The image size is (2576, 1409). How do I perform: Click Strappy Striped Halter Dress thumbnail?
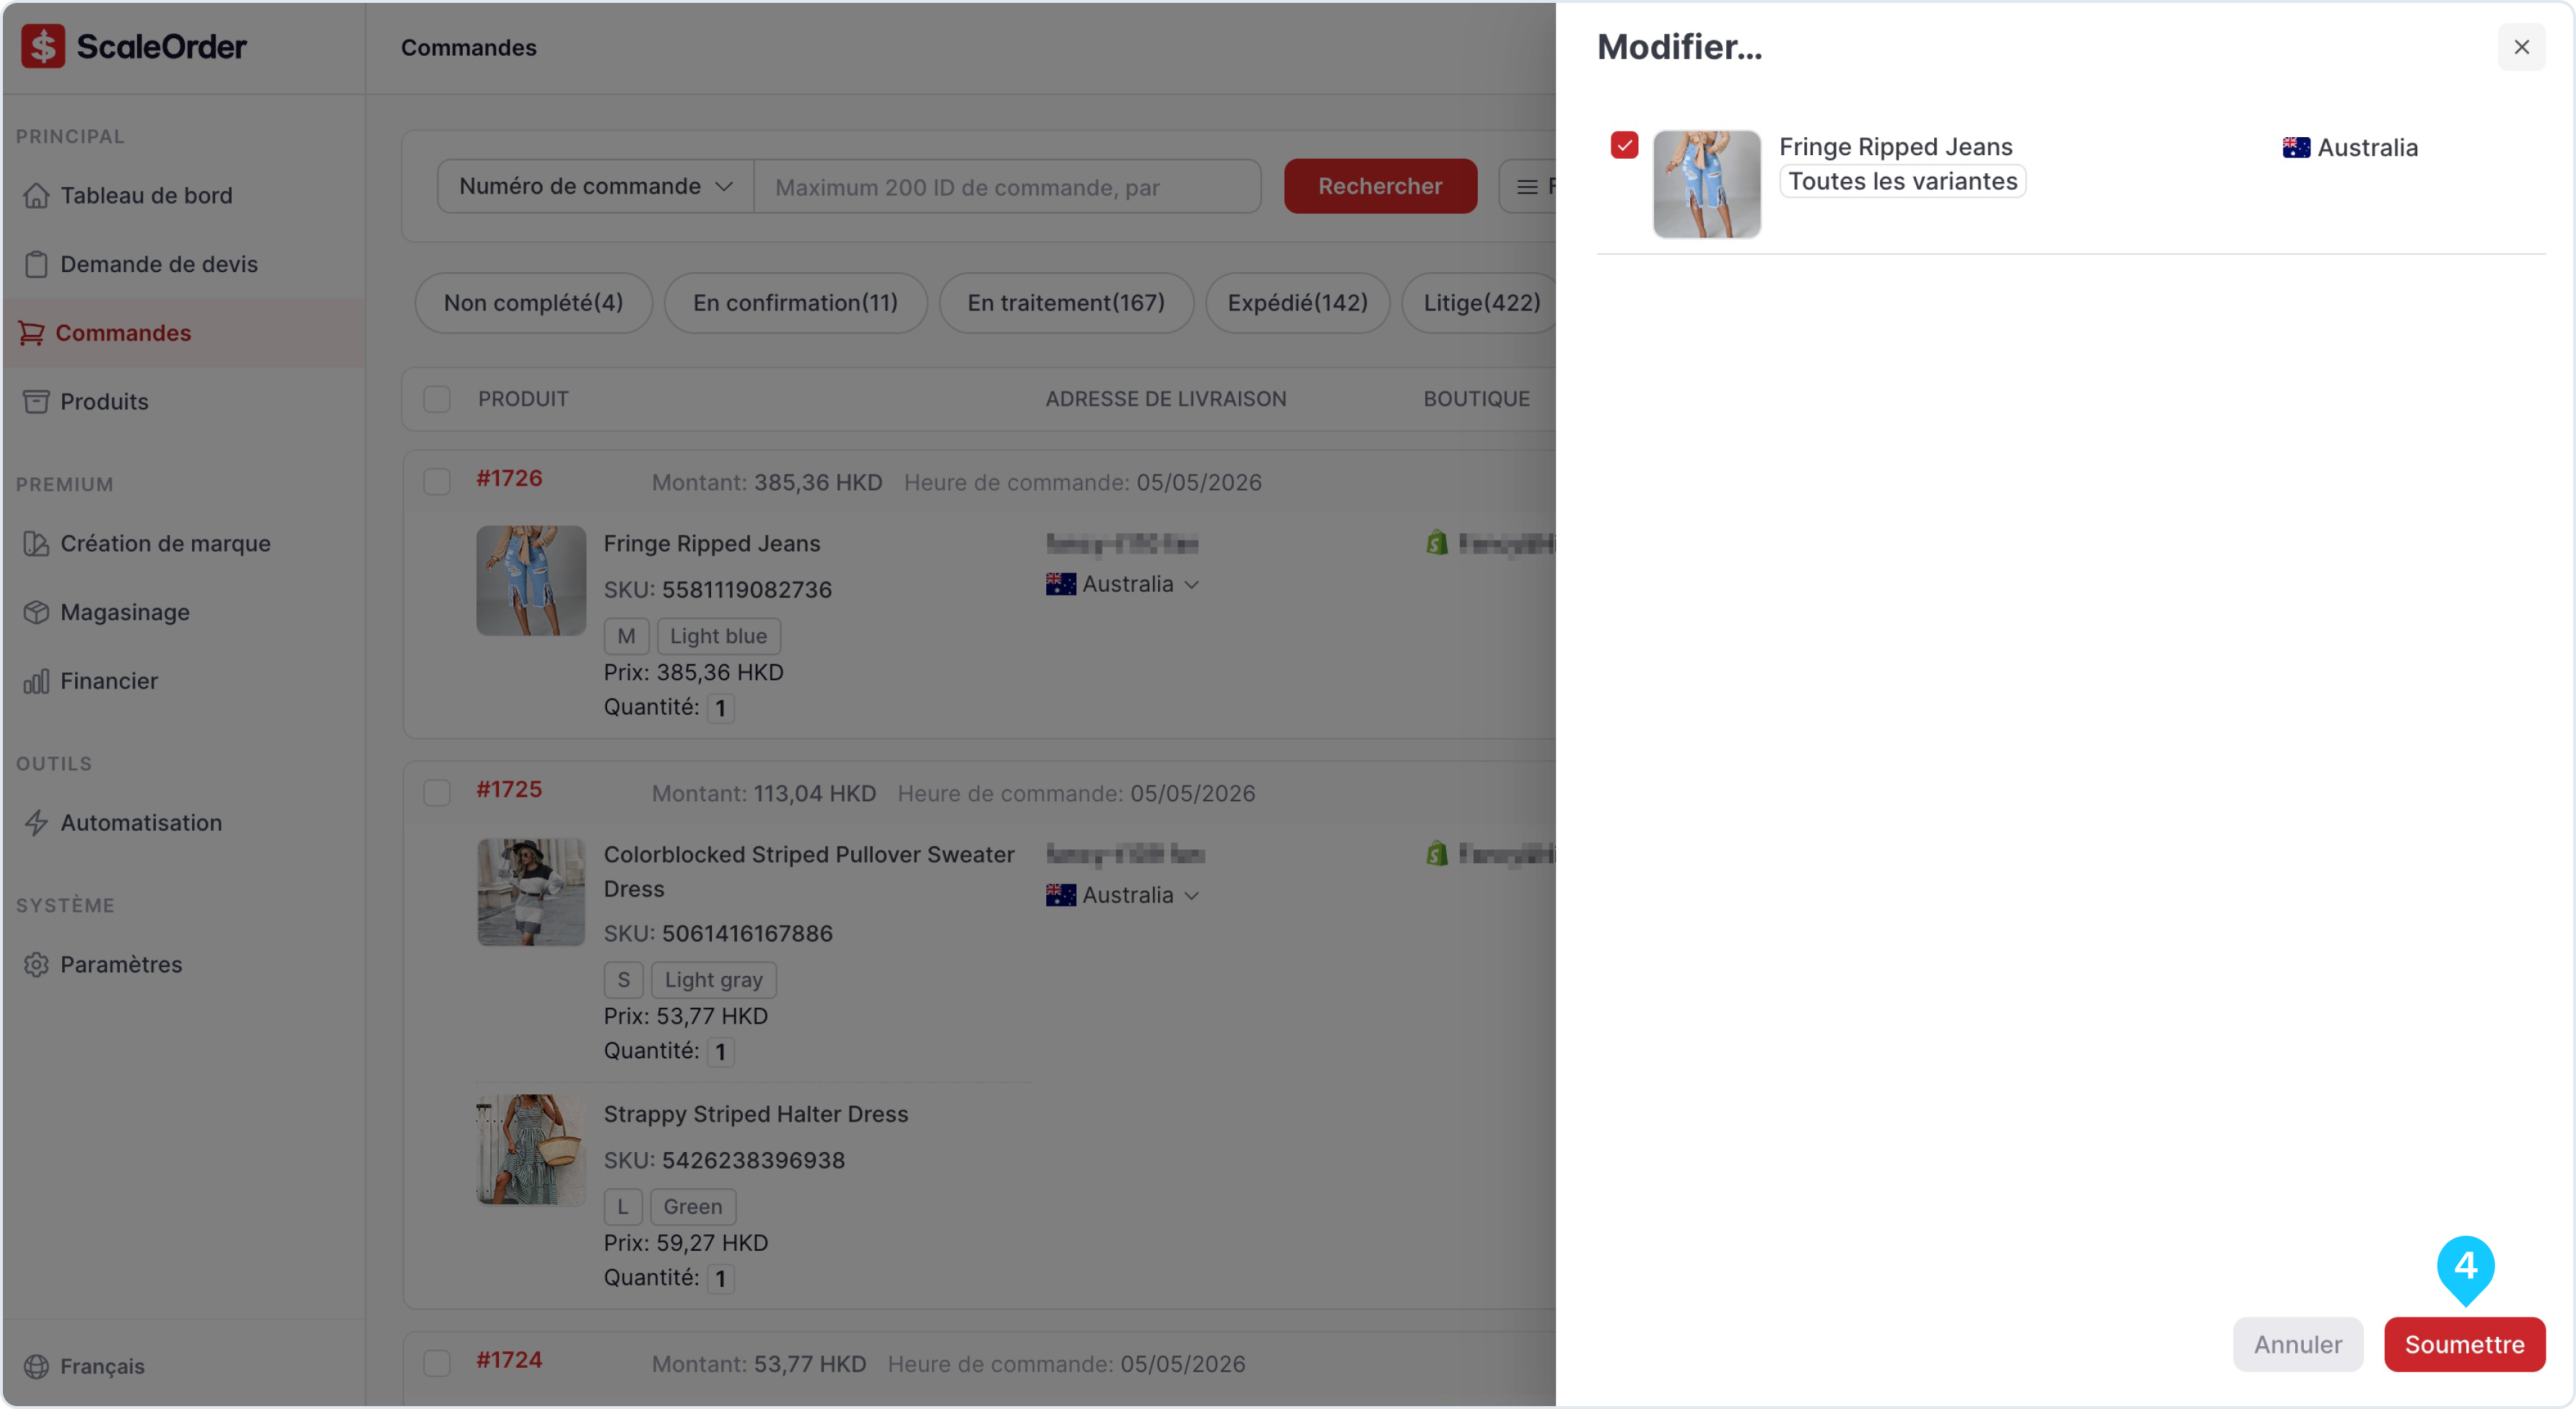531,1150
